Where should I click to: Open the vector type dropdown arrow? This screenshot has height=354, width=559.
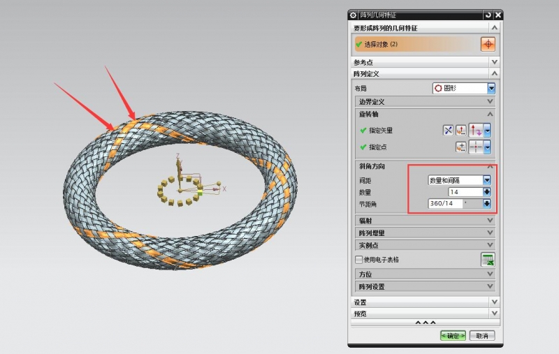(487, 130)
